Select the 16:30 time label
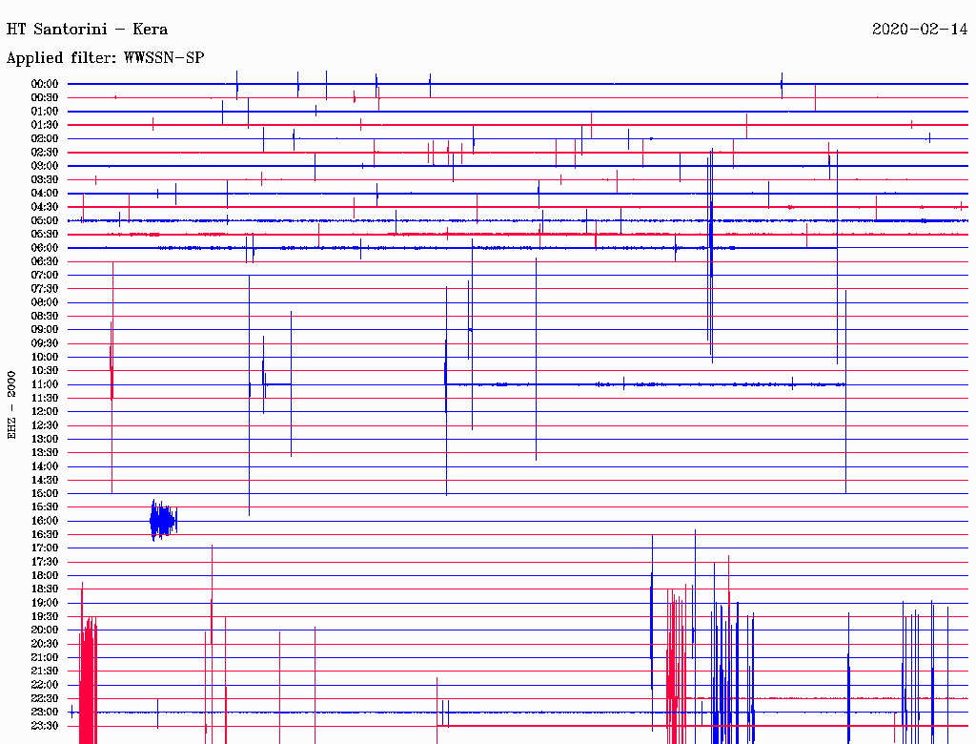Viewport: 976px width, 744px height. [x=45, y=535]
